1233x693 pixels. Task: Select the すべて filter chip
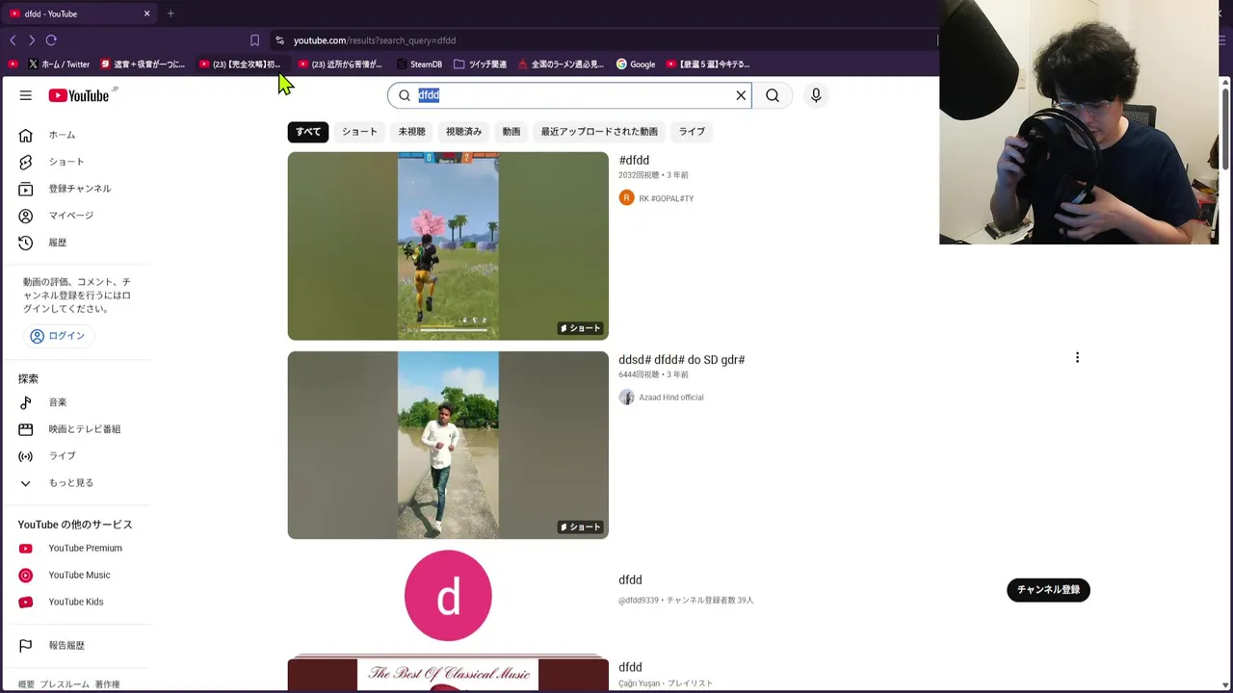(308, 132)
